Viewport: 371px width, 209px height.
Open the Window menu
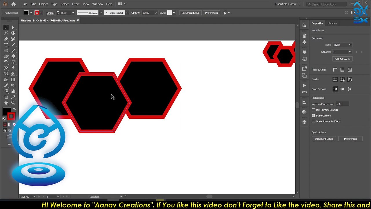(x=98, y=4)
